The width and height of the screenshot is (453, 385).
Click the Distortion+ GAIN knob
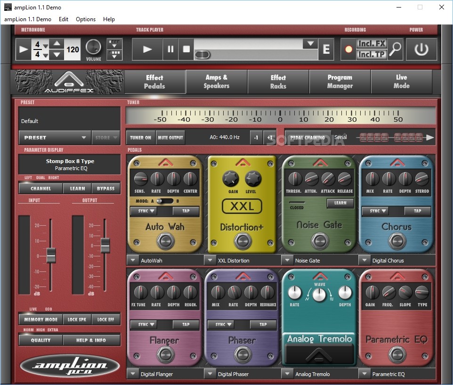tap(231, 179)
